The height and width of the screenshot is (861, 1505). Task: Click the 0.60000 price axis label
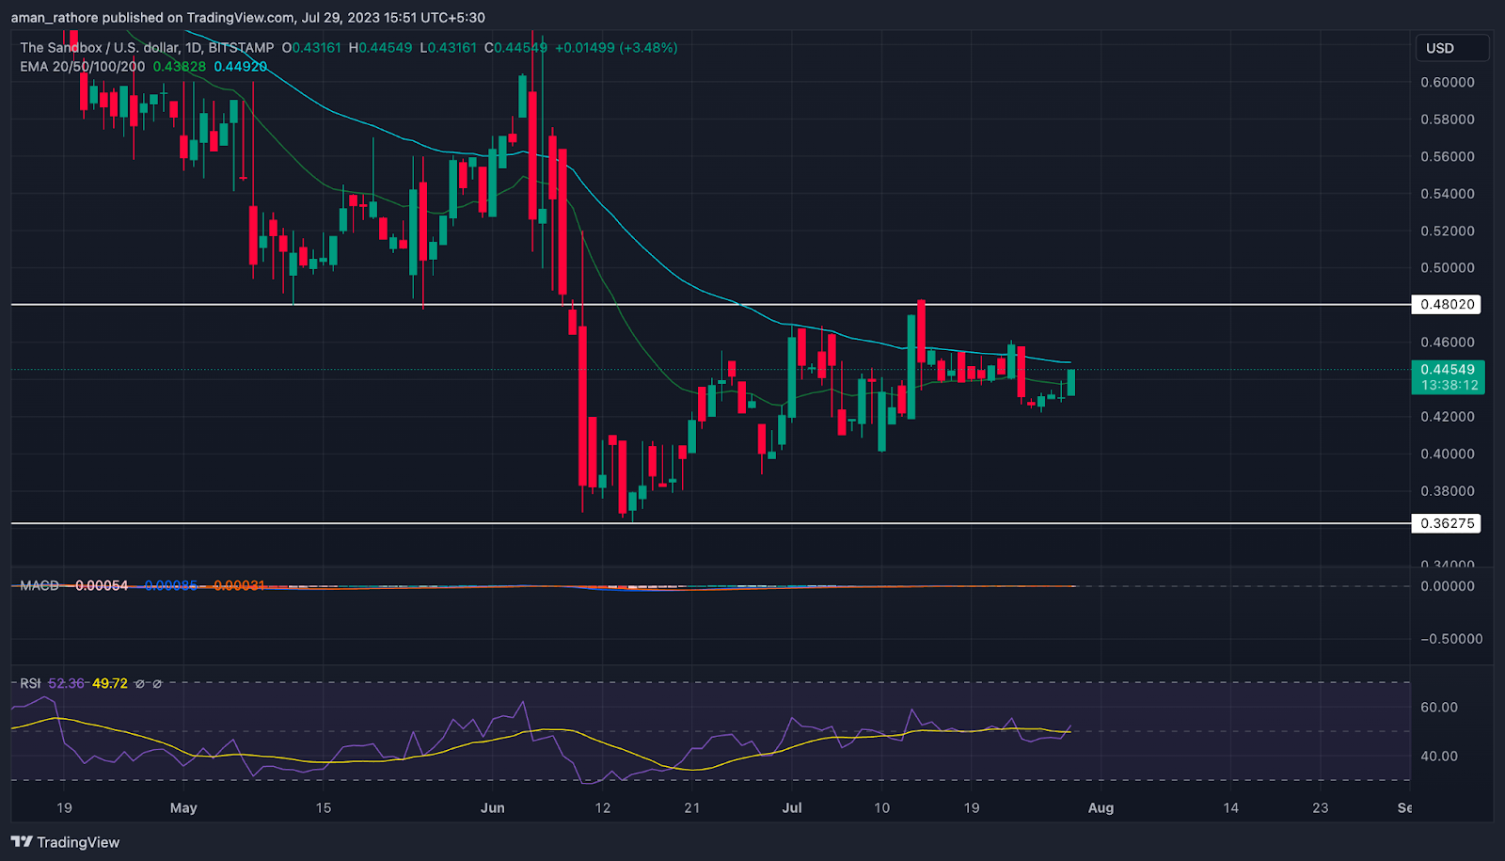tap(1448, 83)
